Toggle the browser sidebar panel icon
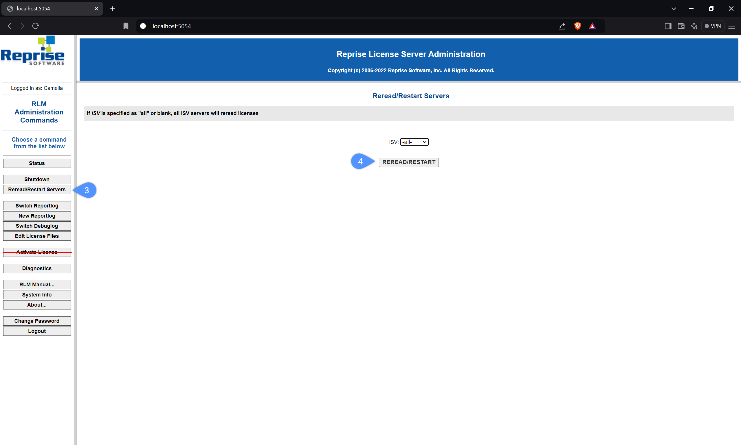This screenshot has height=445, width=741. 668,26
